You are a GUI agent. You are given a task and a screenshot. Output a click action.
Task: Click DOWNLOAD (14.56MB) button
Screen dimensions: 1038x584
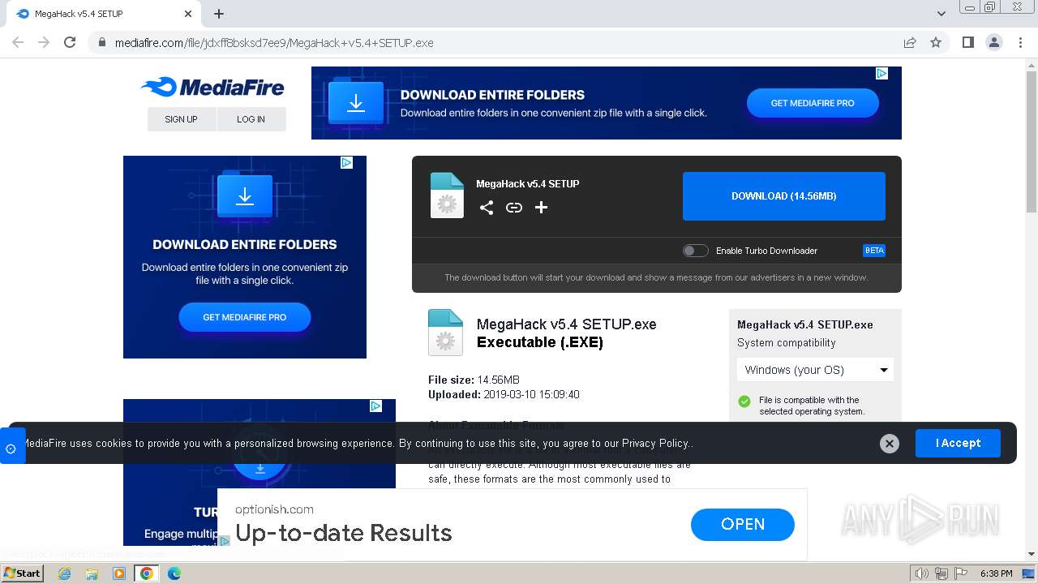[x=784, y=196]
